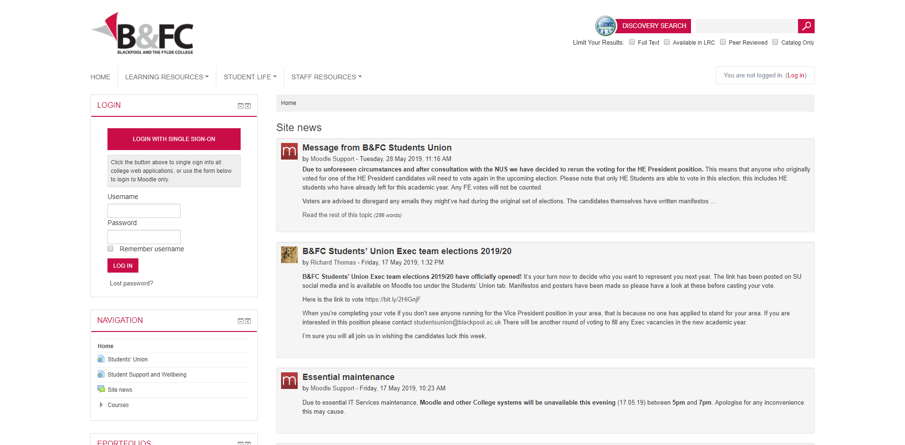This screenshot has height=445, width=905.
Task: Open the Learning Resources dropdown menu
Action: click(x=167, y=77)
